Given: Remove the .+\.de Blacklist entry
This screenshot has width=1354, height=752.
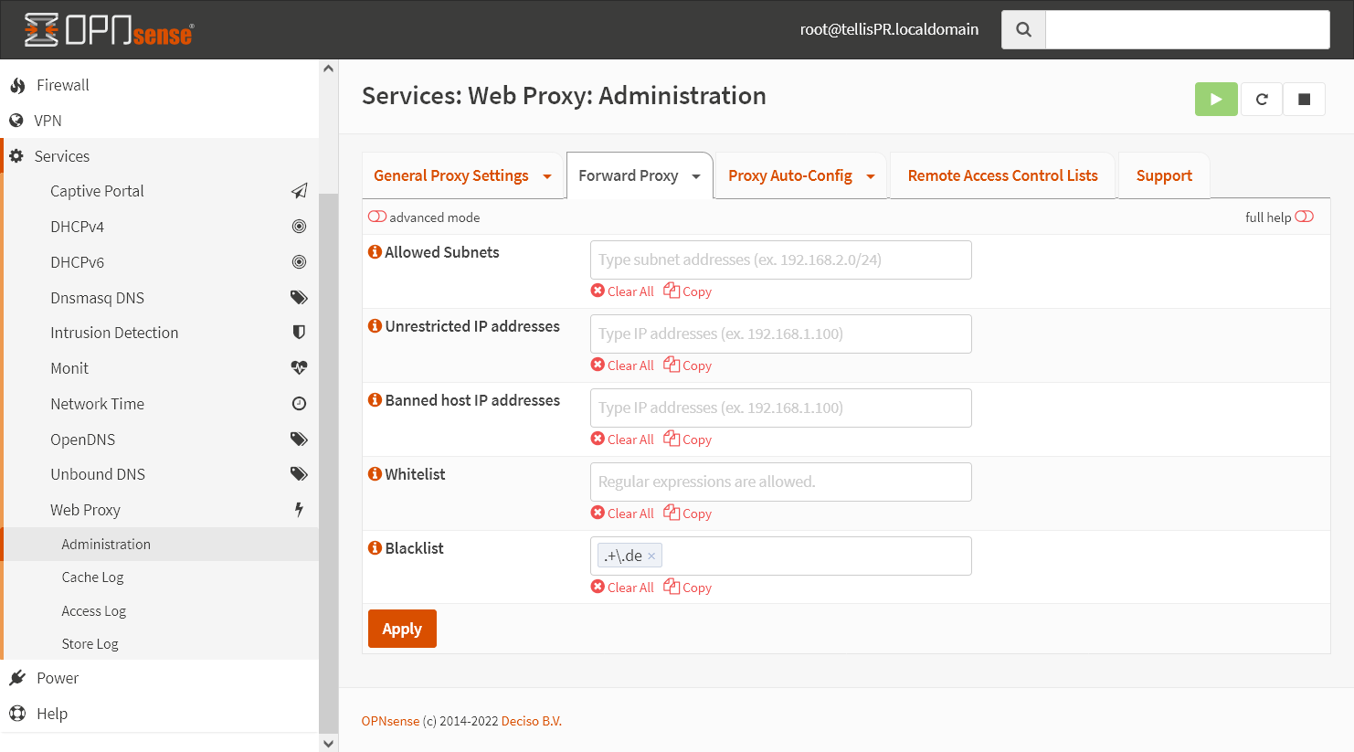Looking at the screenshot, I should coord(651,555).
